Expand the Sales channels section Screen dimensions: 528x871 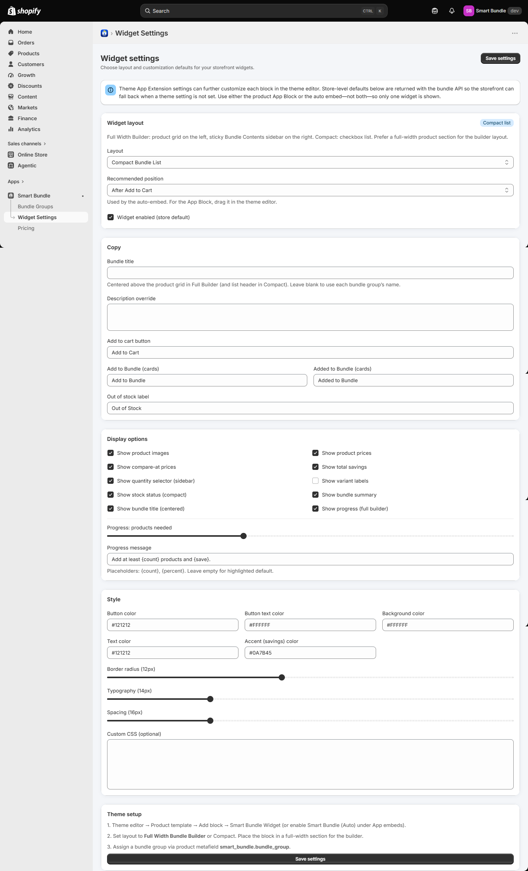[x=27, y=144]
